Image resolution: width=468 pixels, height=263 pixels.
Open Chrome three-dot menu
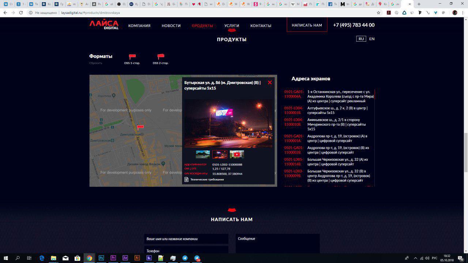[x=463, y=12]
